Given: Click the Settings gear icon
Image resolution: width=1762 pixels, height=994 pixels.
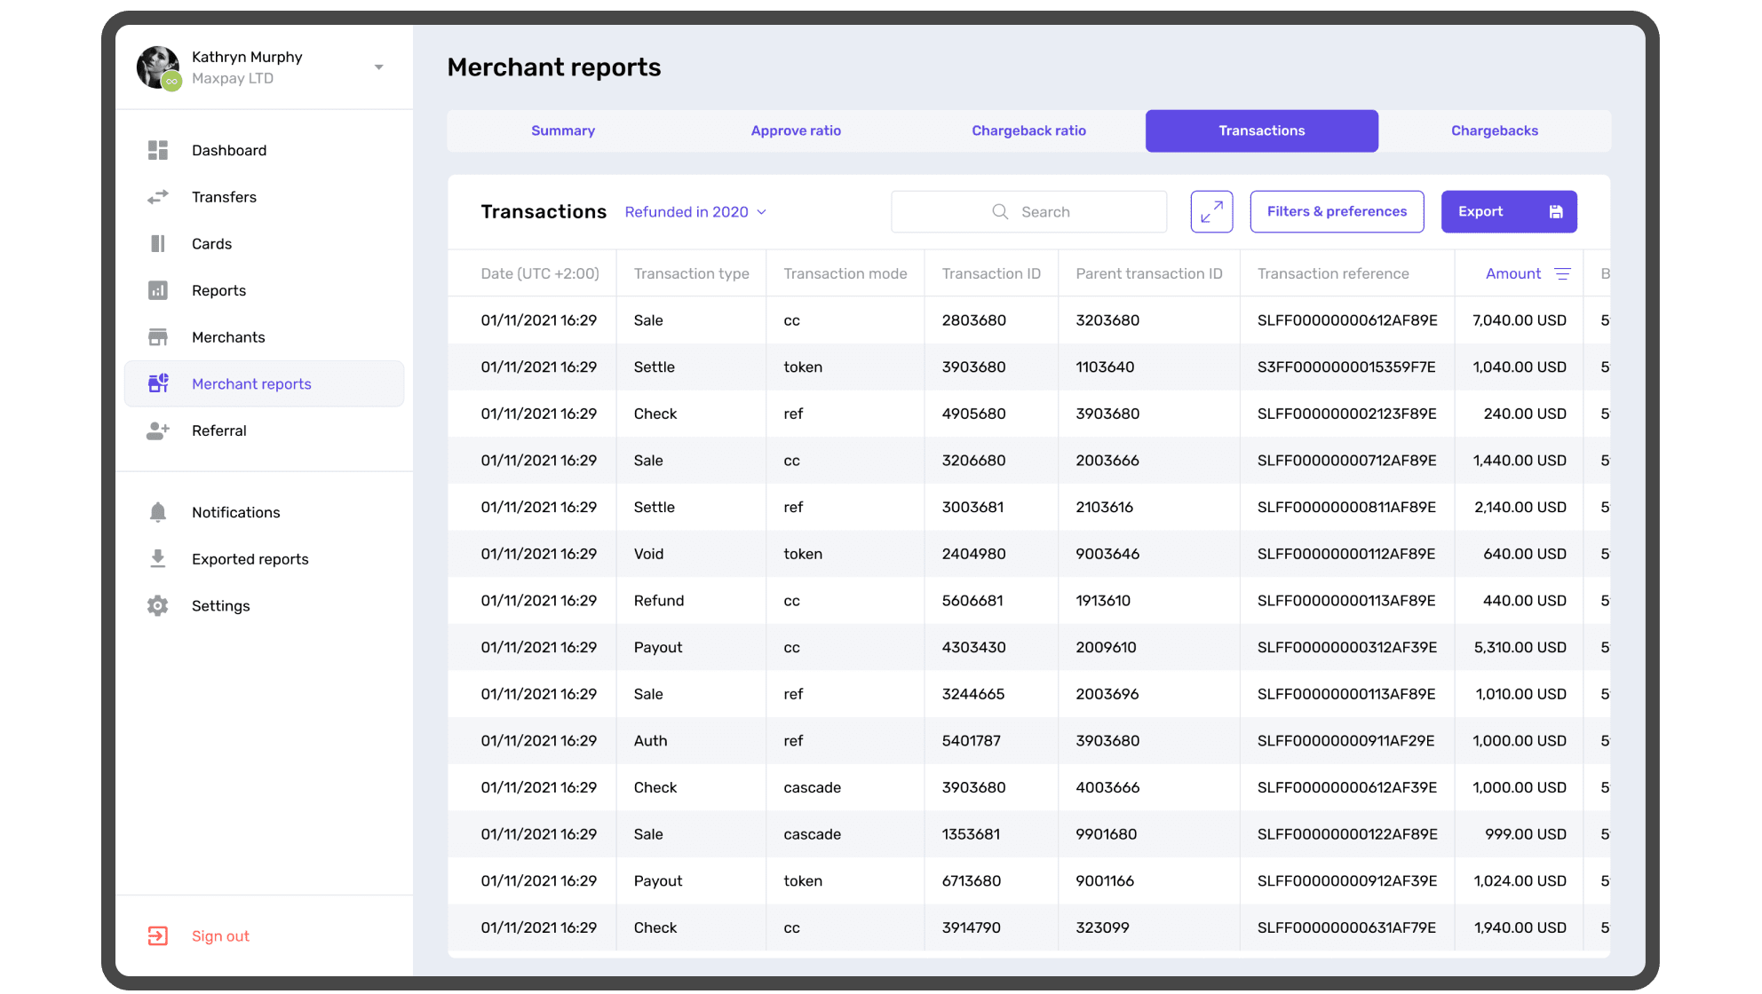Looking at the screenshot, I should (x=158, y=605).
